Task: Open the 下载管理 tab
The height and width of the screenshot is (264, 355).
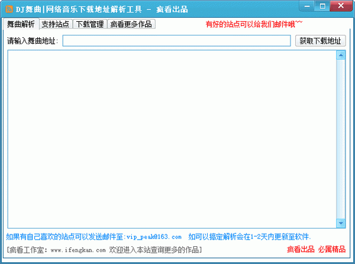Action: (x=90, y=24)
